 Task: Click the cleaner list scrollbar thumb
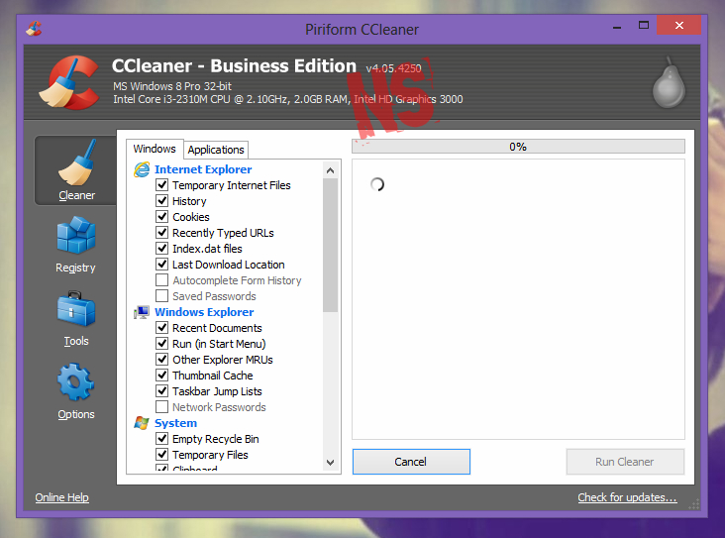[x=330, y=245]
